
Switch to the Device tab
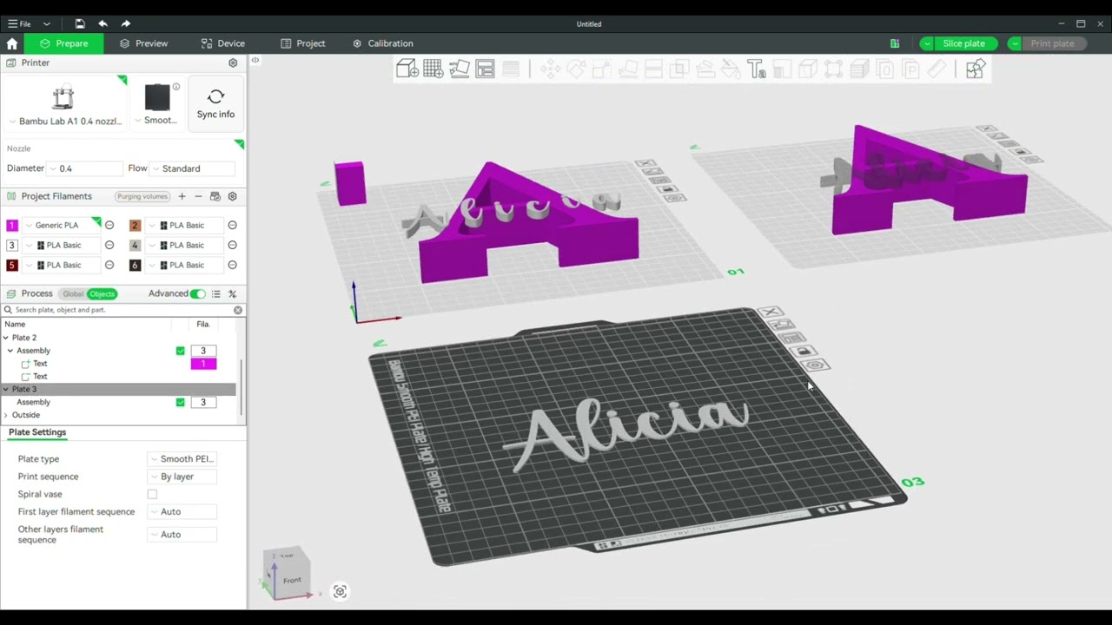click(222, 43)
